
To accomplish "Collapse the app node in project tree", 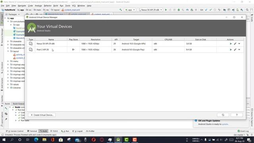I will tap(6, 18).
